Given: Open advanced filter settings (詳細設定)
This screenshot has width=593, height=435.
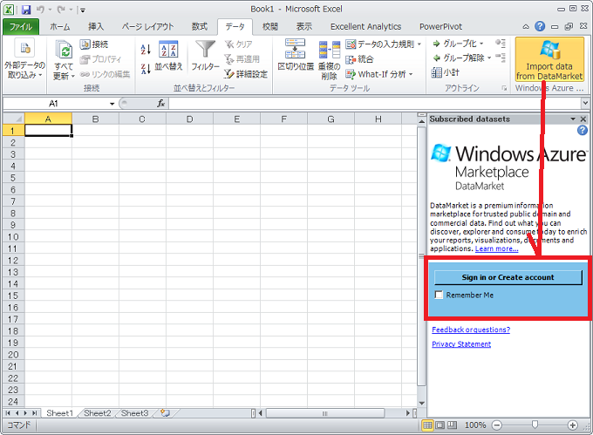Looking at the screenshot, I should point(246,74).
